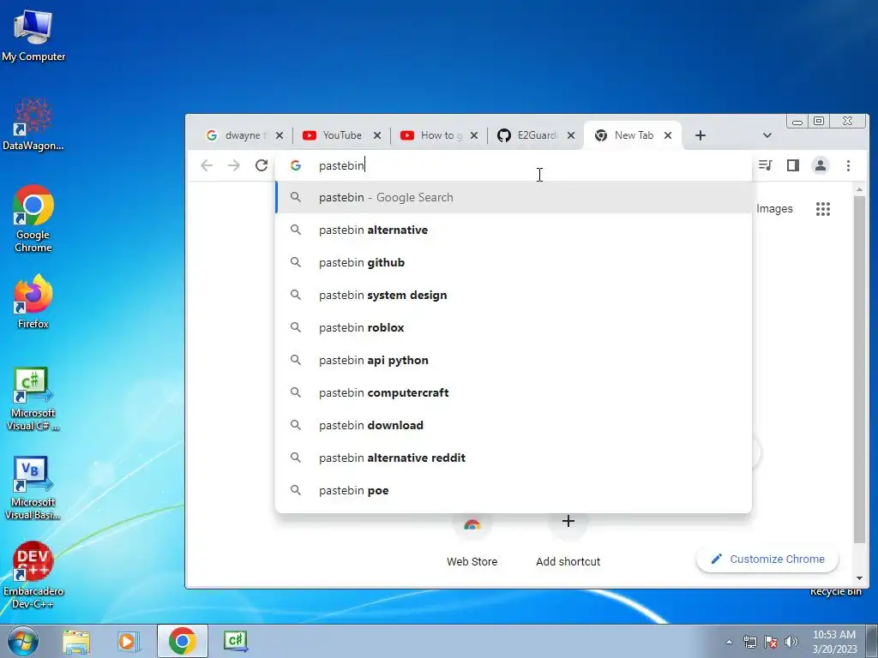Switch to the YouTube tab
Image resolution: width=878 pixels, height=658 pixels.
click(x=334, y=135)
